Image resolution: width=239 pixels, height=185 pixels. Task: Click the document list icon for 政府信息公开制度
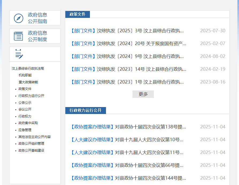18,36
